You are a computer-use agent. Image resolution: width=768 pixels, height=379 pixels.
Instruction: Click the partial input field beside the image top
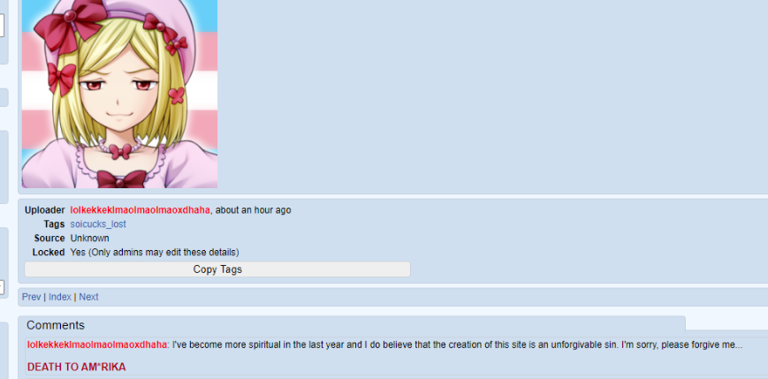click(2, 25)
